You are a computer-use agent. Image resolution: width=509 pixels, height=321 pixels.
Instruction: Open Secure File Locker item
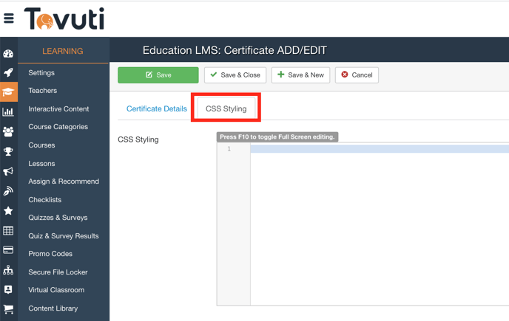coord(58,272)
